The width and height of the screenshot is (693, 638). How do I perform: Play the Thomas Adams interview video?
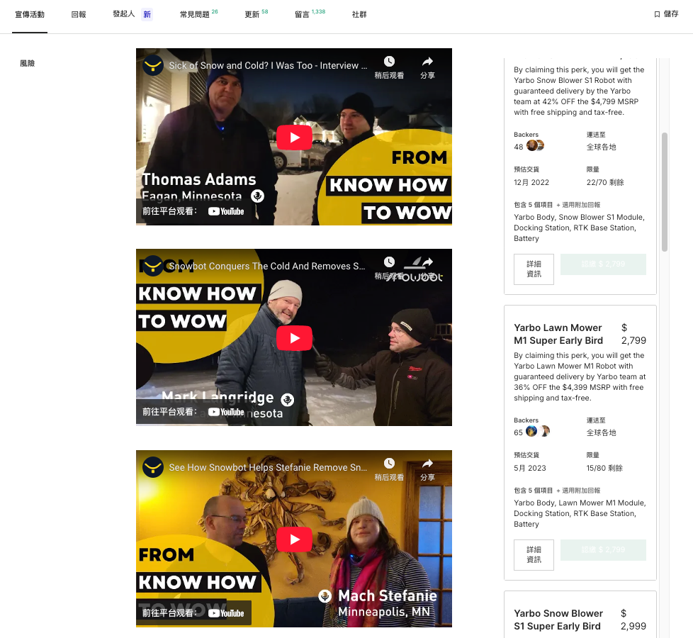click(294, 138)
